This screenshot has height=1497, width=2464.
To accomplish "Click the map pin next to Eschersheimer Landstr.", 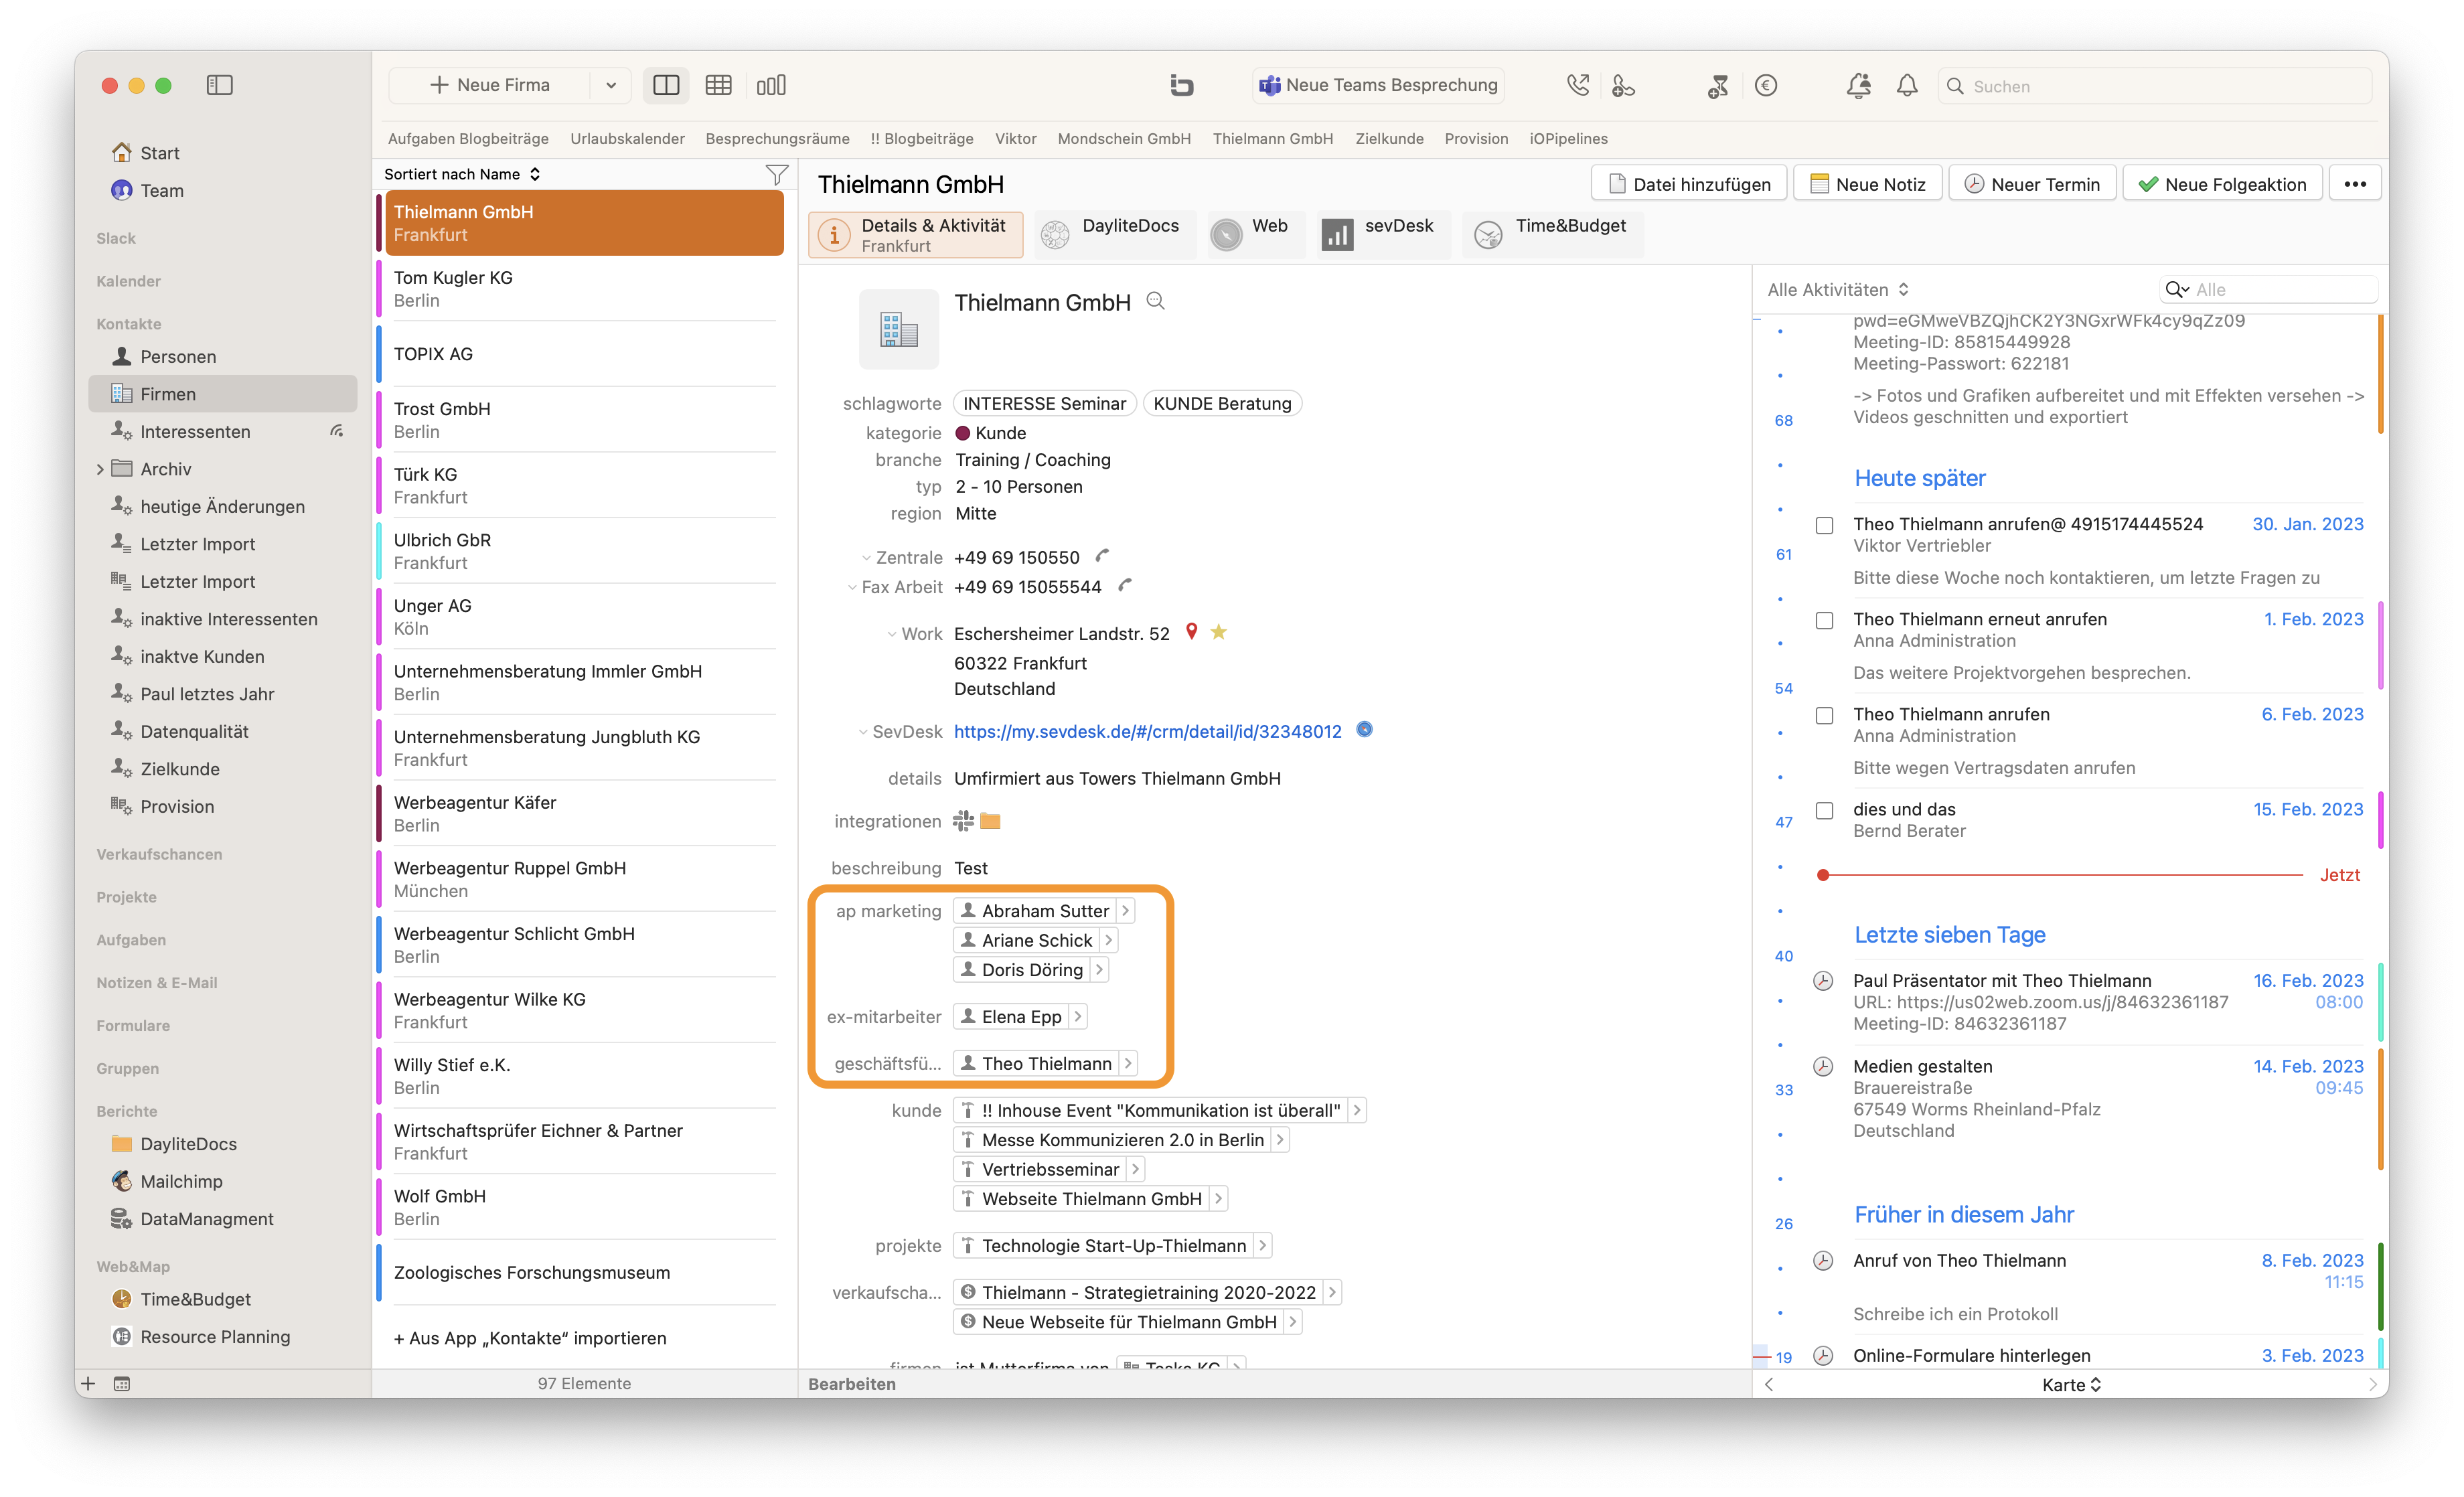I will 1191,632.
